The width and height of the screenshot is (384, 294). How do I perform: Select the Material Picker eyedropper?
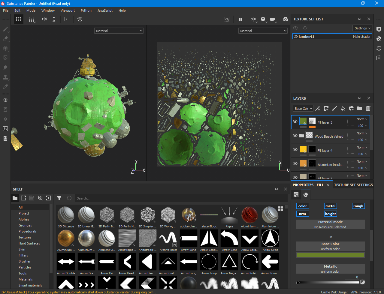point(5,87)
